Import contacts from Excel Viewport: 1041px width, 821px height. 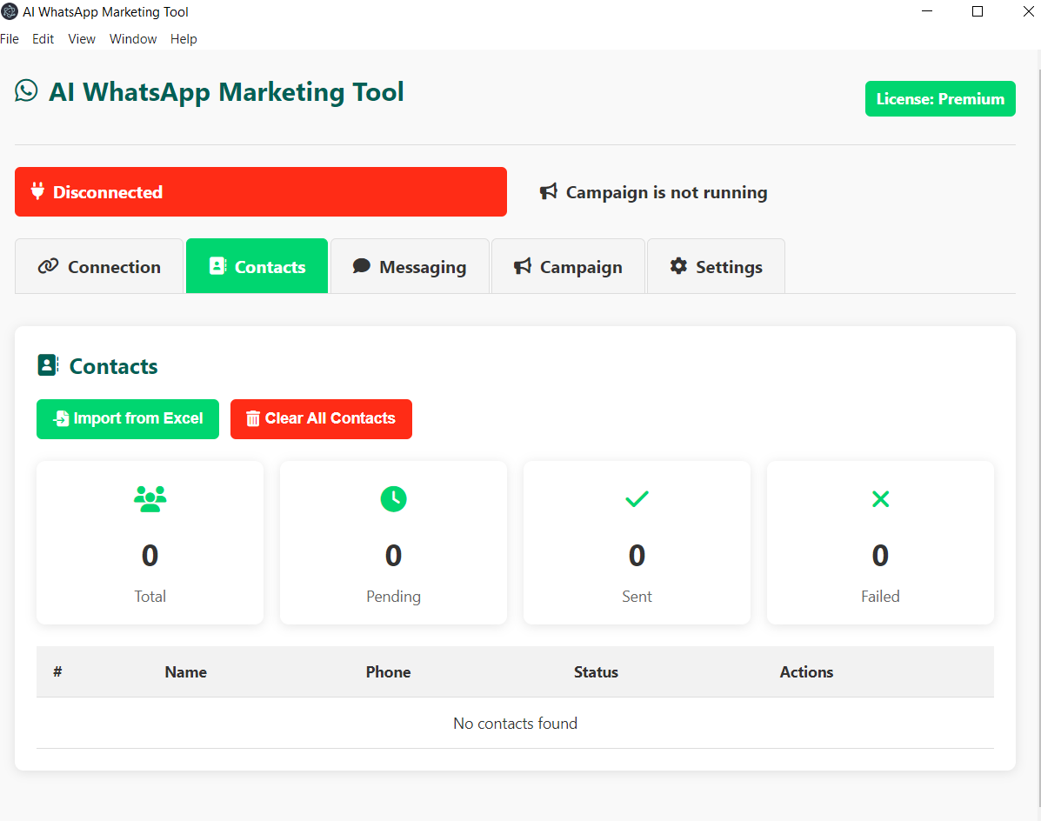tap(128, 419)
